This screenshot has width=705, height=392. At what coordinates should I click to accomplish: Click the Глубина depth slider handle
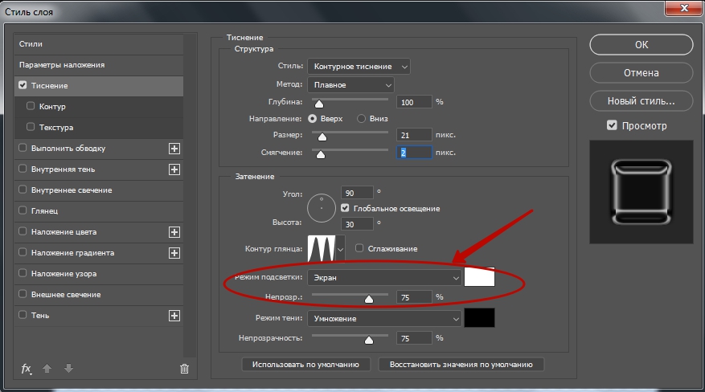pyautogui.click(x=319, y=104)
